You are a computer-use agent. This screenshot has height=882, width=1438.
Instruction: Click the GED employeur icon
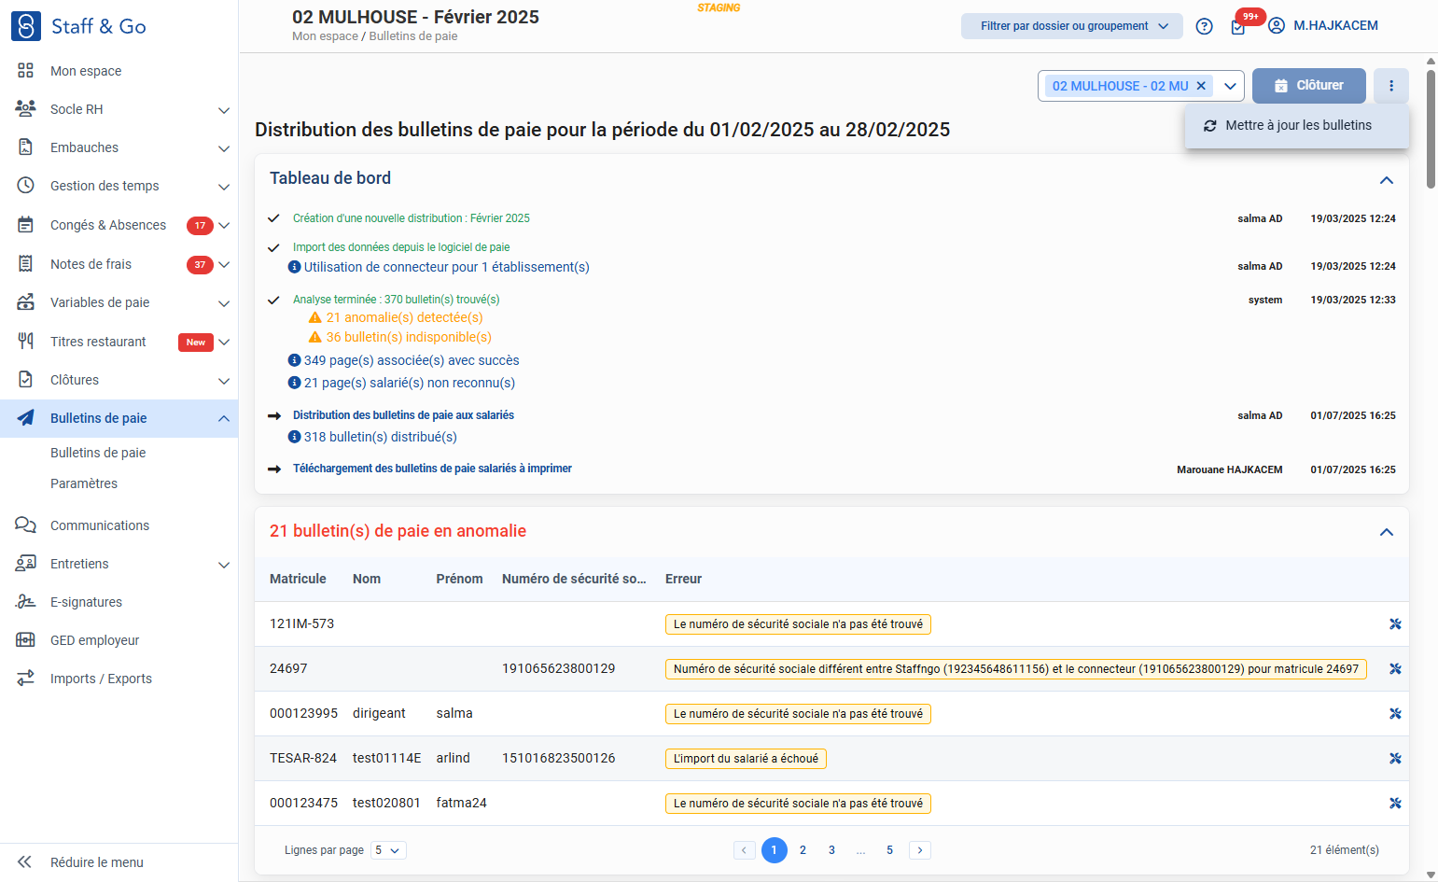pyautogui.click(x=25, y=640)
